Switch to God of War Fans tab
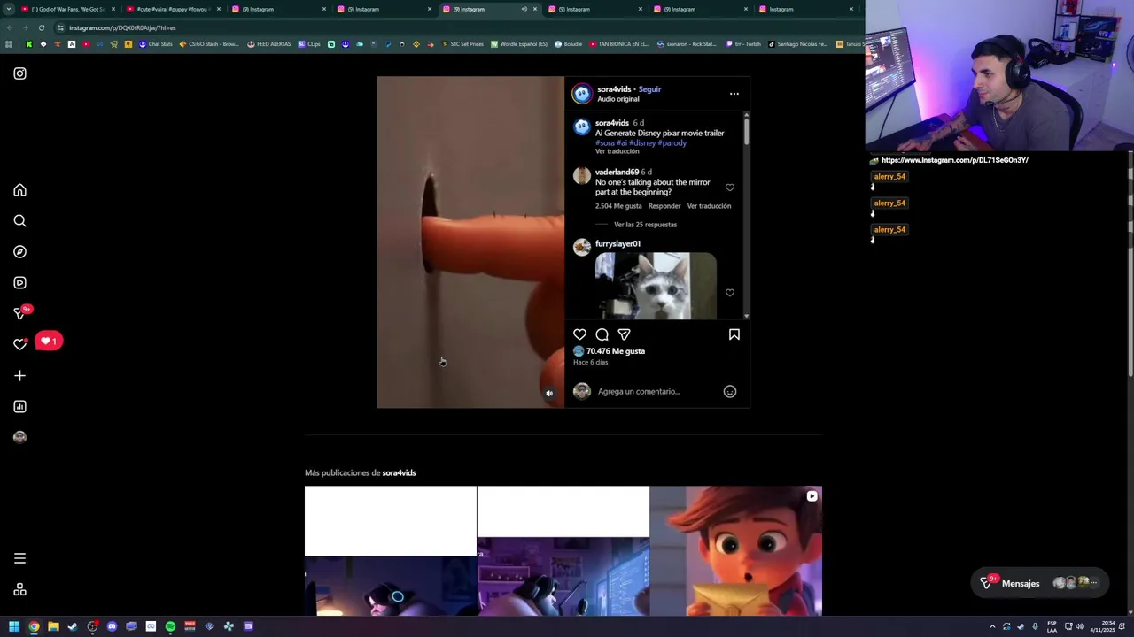Image resolution: width=1134 pixels, height=637 pixels. tap(67, 9)
